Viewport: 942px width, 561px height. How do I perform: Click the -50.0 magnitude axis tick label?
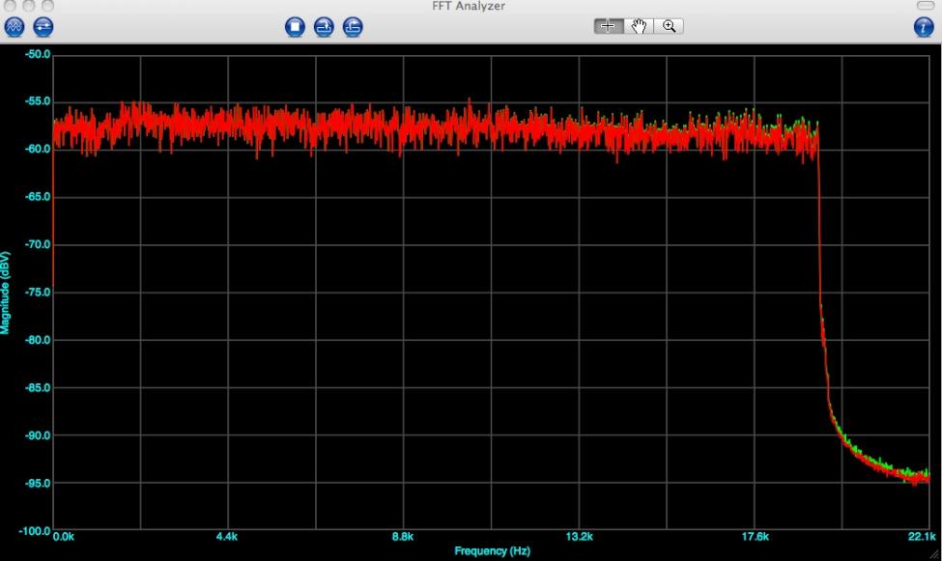click(37, 55)
